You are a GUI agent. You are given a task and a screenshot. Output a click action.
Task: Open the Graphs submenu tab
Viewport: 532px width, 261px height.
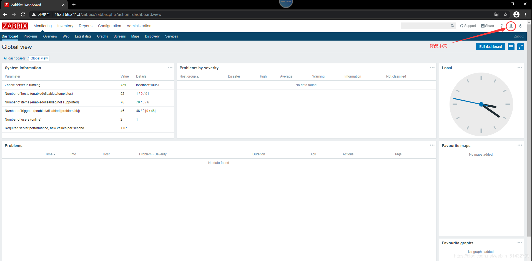pos(102,36)
